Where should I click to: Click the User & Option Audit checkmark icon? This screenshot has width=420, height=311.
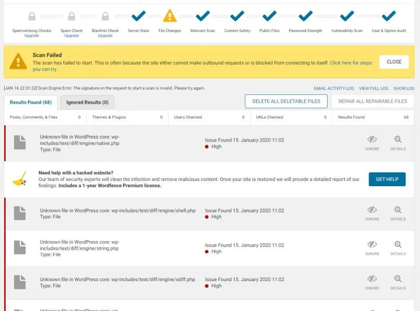tap(388, 16)
